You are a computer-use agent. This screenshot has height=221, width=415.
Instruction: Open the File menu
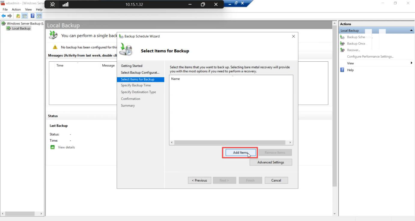(5, 10)
